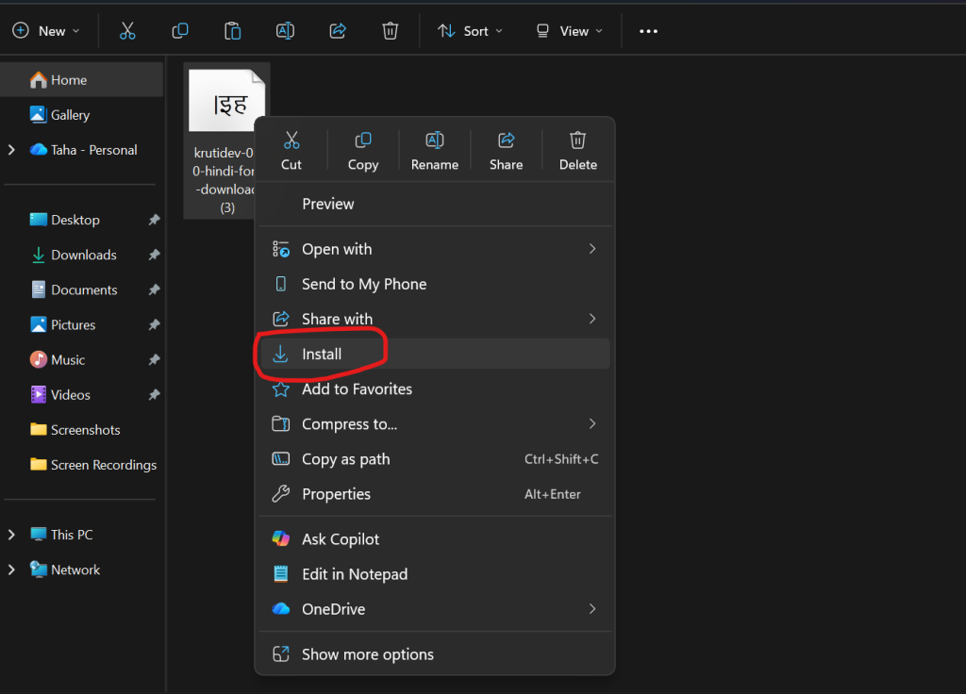
Task: Choose Share with from the context menu
Action: [435, 319]
